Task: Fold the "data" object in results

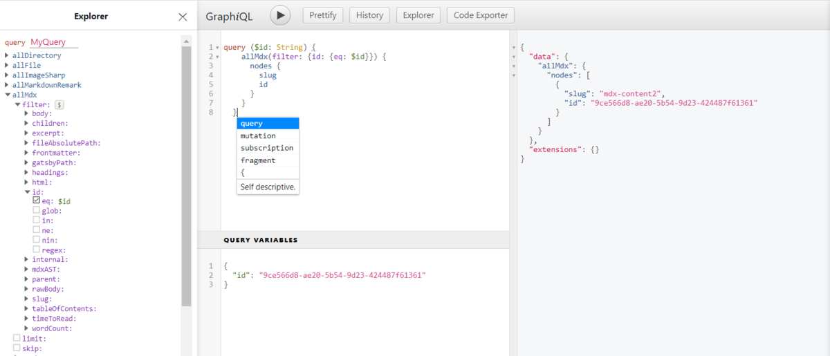Action: pos(513,57)
